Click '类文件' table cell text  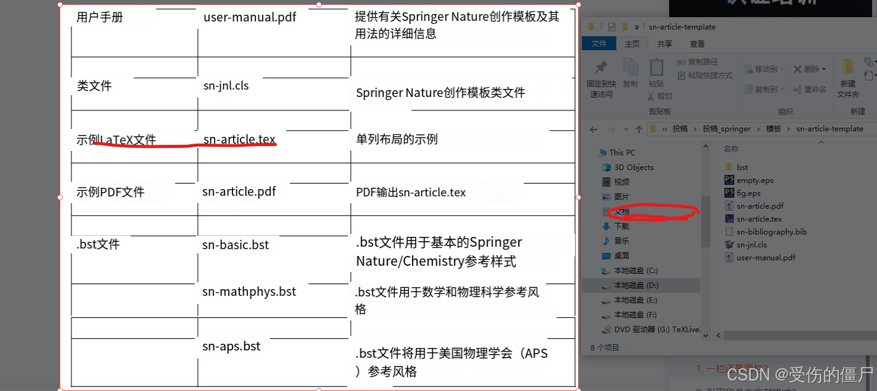(x=94, y=86)
